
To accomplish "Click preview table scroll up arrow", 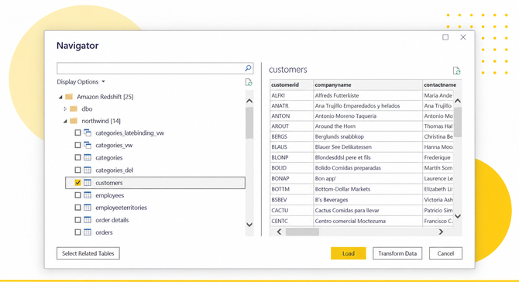I will click(x=458, y=101).
